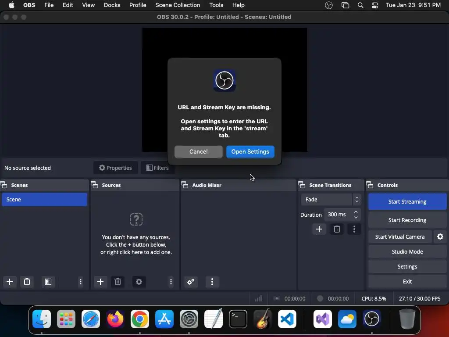Open Properties for selected source
449x337 pixels.
point(115,168)
